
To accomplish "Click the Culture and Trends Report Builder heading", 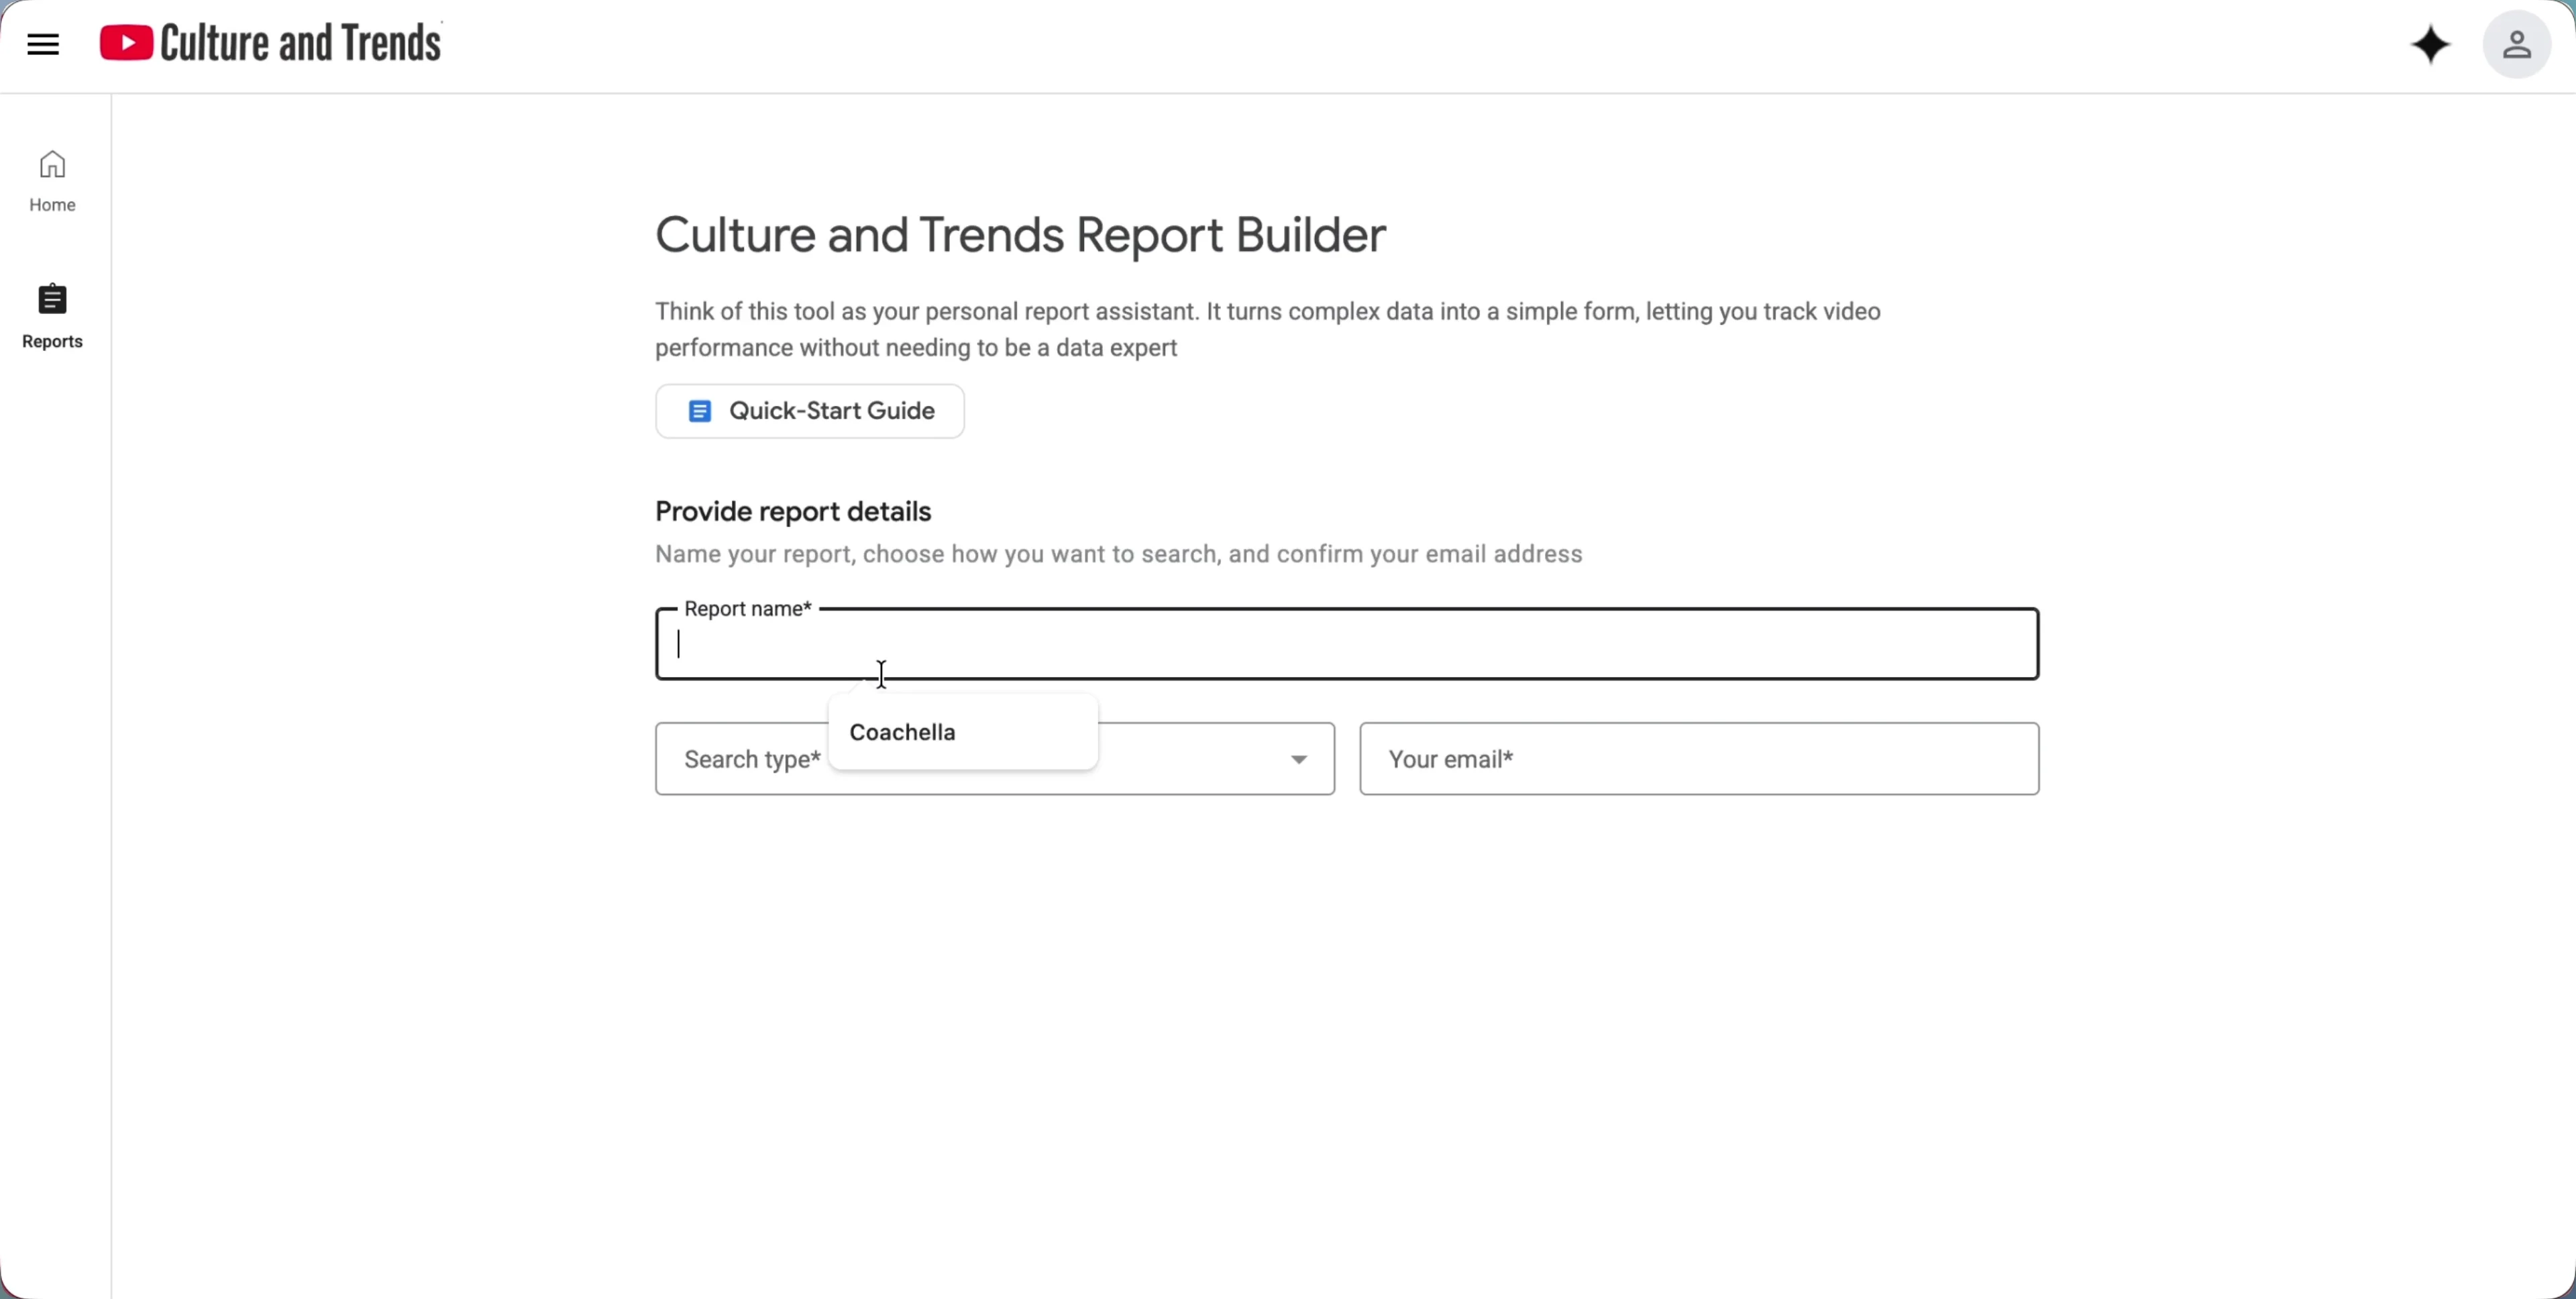I will [x=1020, y=236].
